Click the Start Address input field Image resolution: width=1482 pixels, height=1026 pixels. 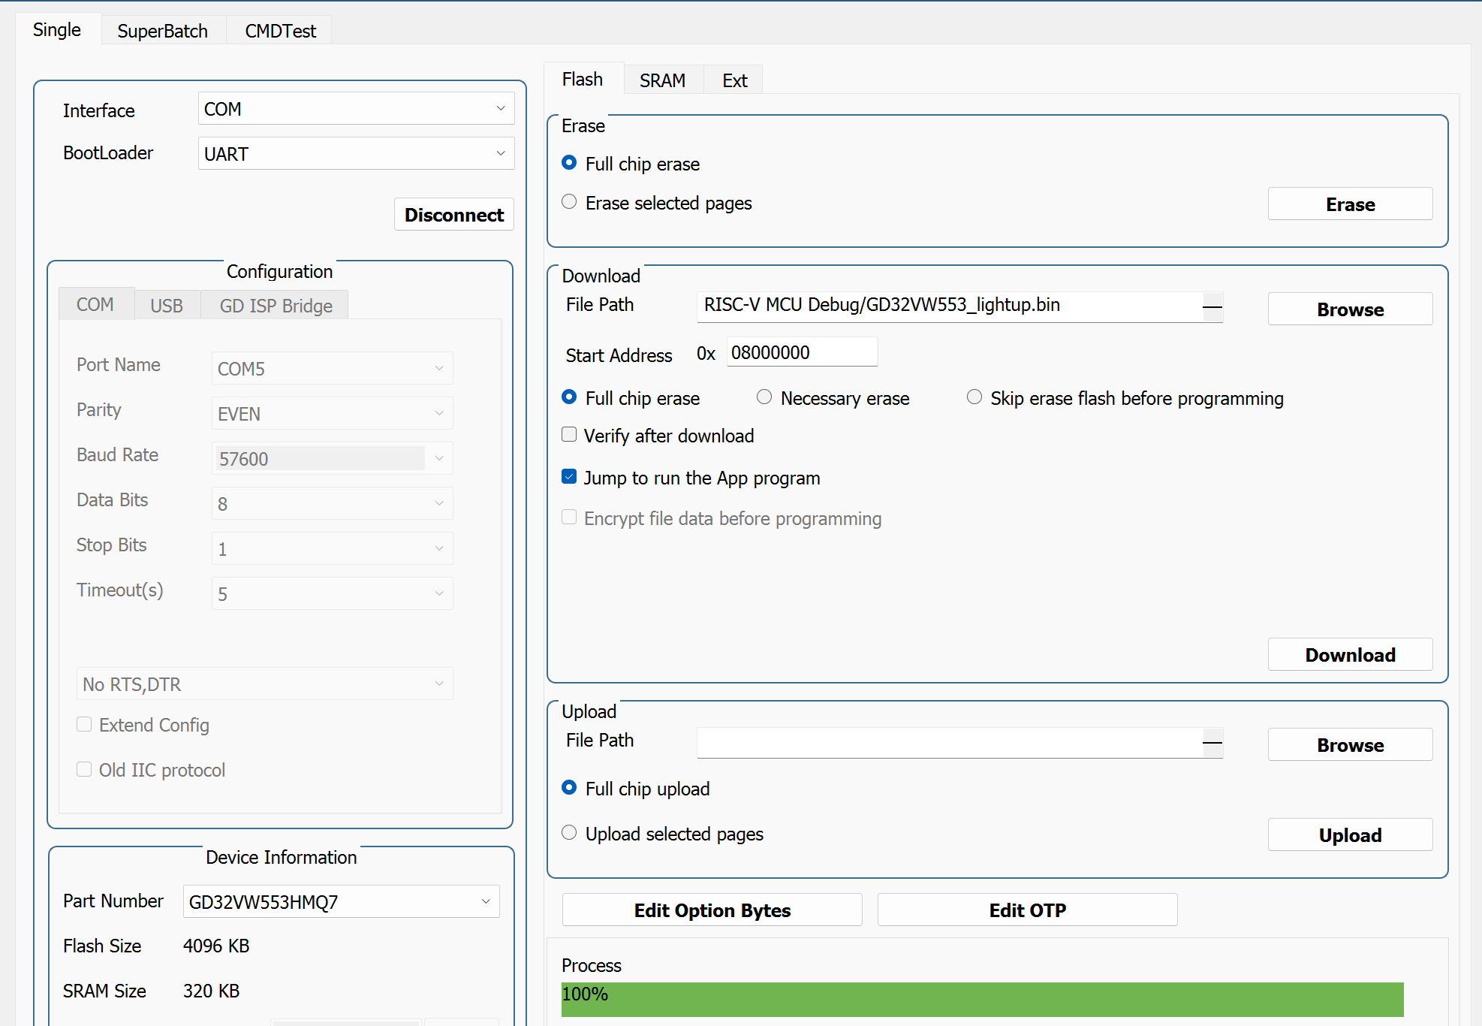pyautogui.click(x=801, y=352)
